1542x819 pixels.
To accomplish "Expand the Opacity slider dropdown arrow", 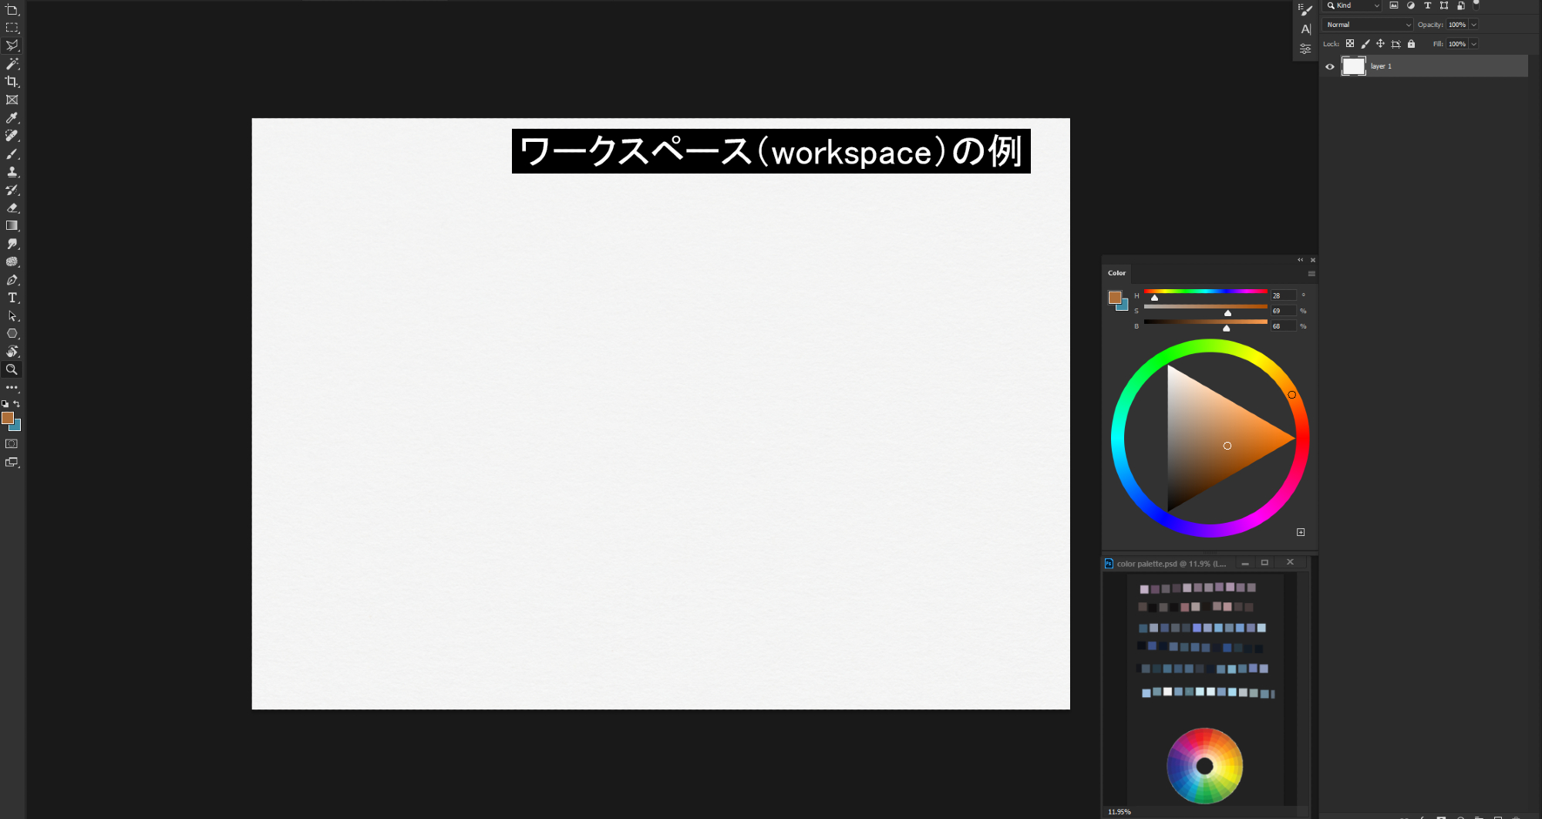I will click(x=1473, y=25).
